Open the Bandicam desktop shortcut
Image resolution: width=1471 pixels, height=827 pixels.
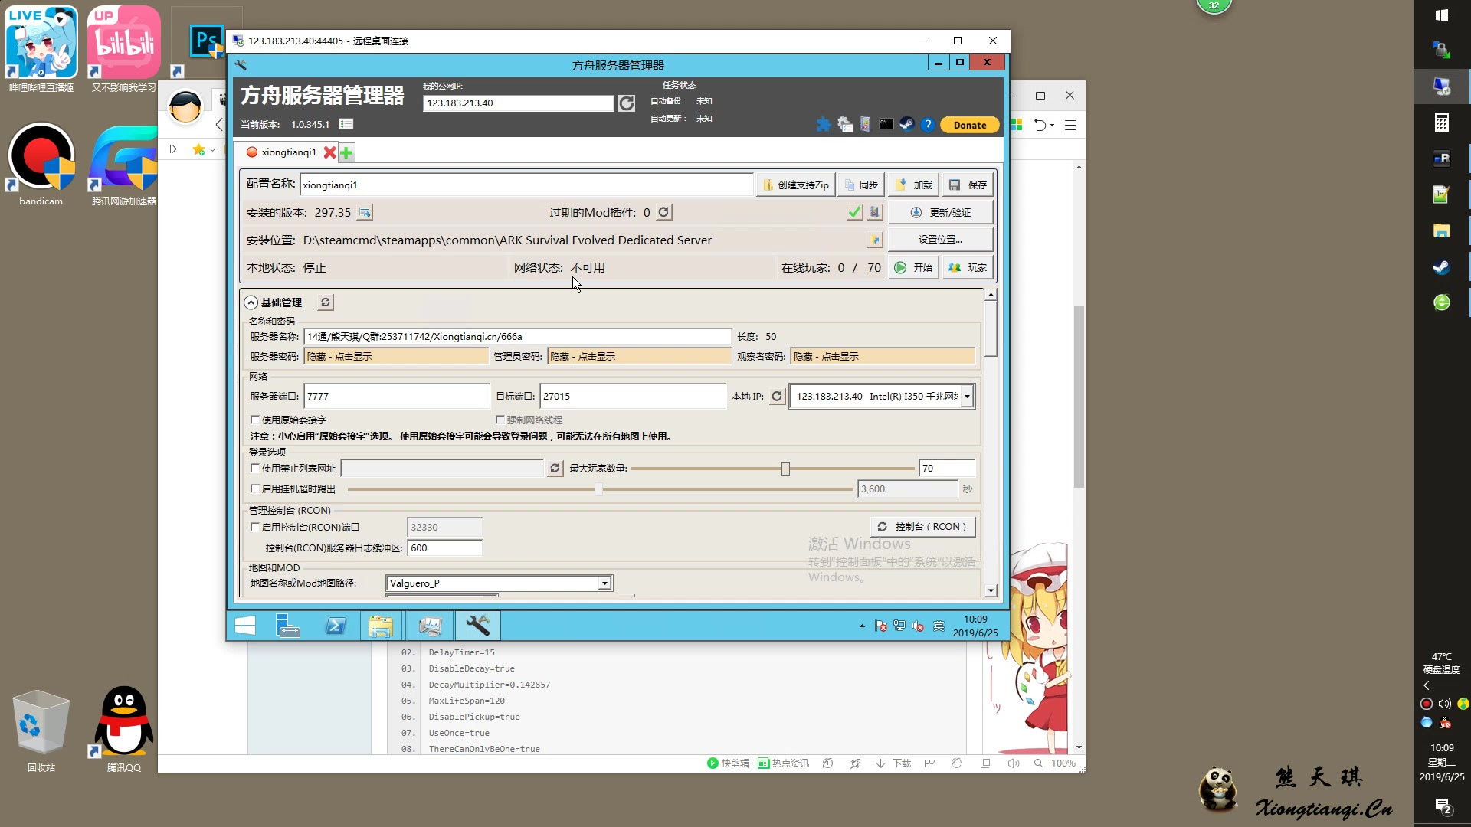(41, 165)
